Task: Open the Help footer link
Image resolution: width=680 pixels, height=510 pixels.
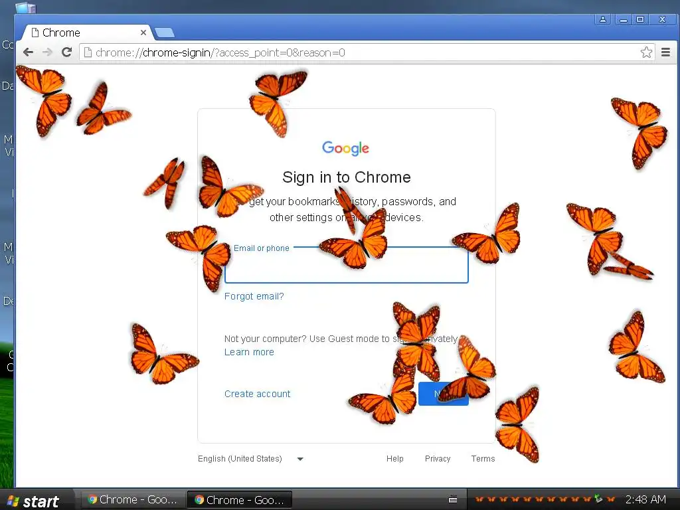Action: point(394,459)
